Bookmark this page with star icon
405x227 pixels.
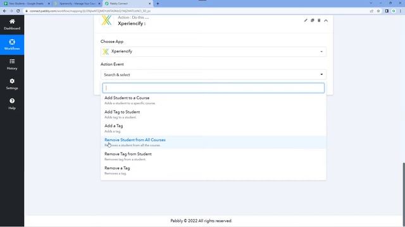(x=378, y=11)
